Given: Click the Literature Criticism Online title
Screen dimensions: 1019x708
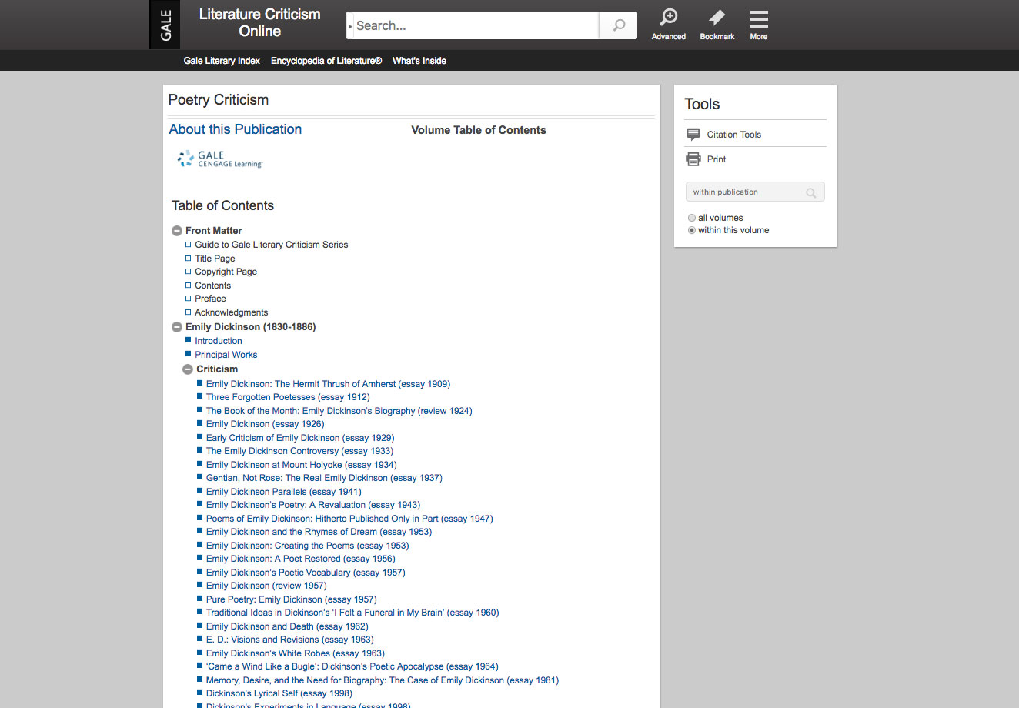Looking at the screenshot, I should point(260,23).
